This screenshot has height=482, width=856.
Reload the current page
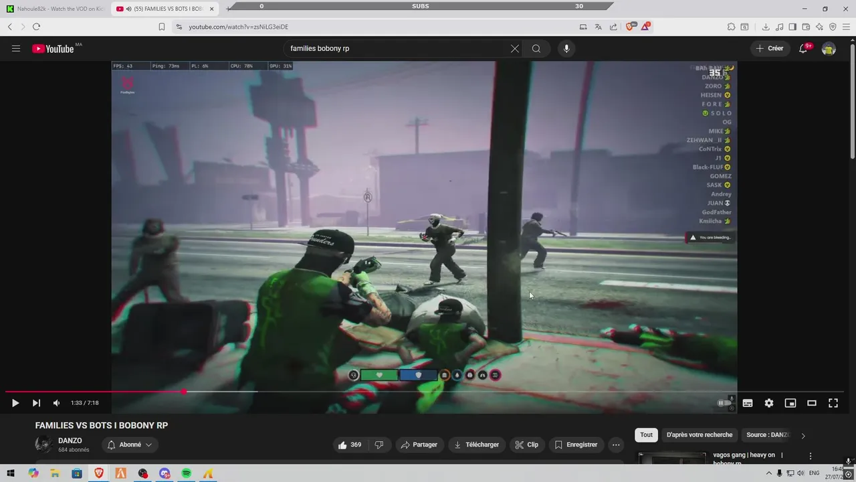coord(36,27)
